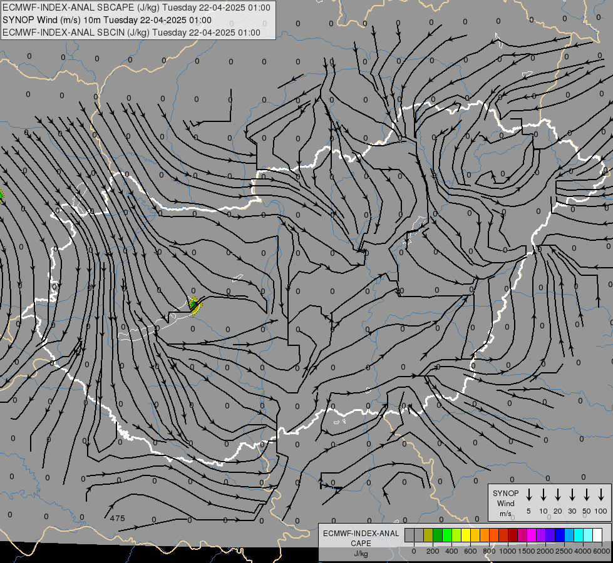Click the 20 m/s wind arrow symbol
The width and height of the screenshot is (613, 563).
557,495
